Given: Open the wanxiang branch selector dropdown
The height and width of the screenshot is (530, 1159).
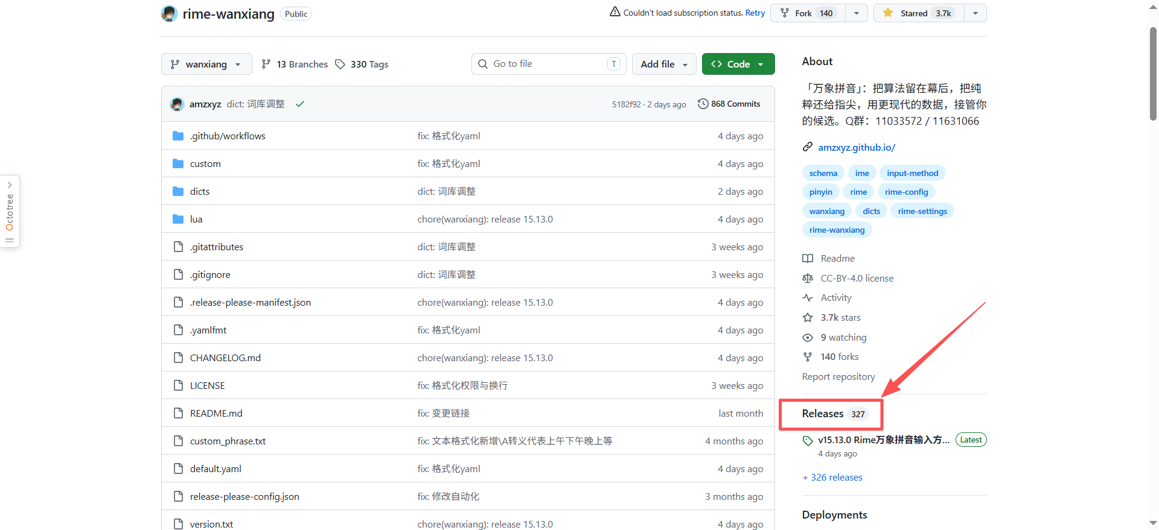Looking at the screenshot, I should click(x=206, y=64).
